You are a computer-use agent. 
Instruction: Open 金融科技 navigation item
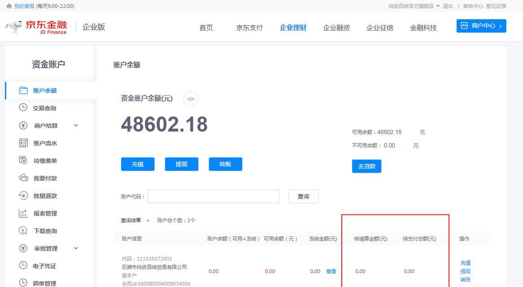423,28
